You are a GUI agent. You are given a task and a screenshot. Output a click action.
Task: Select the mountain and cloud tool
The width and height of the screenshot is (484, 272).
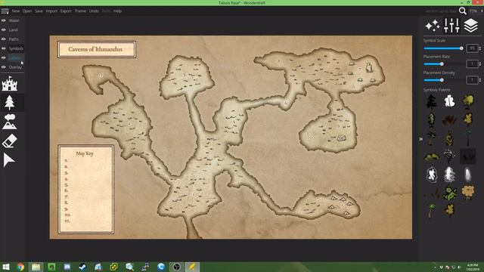[x=10, y=122]
